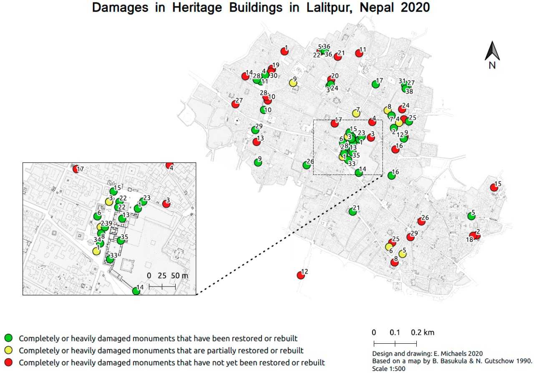Screen dimensions: 534x373
Task: Click the green legend circle
Action: coord(8,338)
